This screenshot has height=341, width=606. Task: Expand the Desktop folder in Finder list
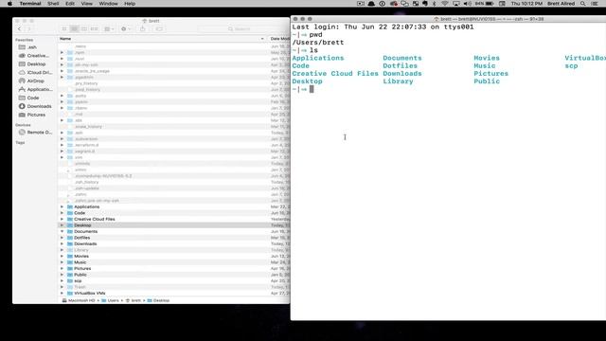62,225
